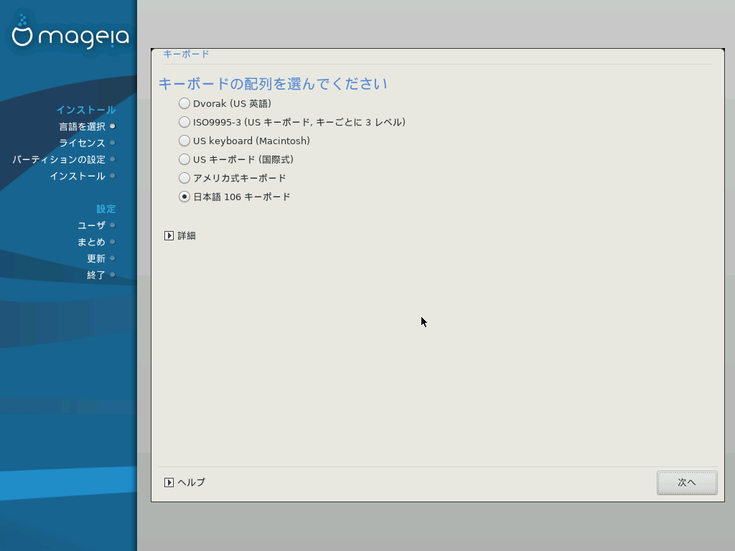This screenshot has width=735, height=551.
Task: Click 言語を選択 step in sidebar
Action: (x=82, y=126)
